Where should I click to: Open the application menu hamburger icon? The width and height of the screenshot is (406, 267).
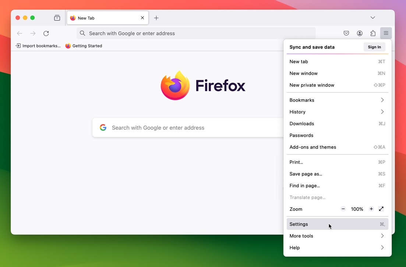point(386,33)
